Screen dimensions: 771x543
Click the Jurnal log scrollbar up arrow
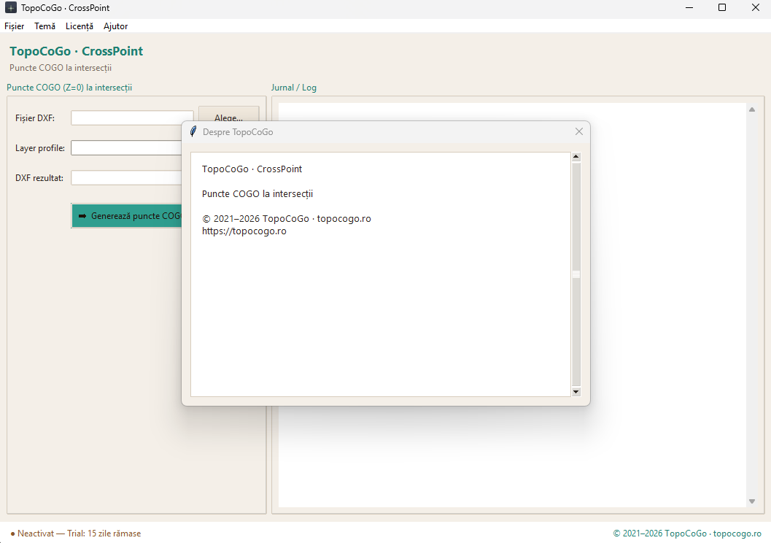coord(752,109)
